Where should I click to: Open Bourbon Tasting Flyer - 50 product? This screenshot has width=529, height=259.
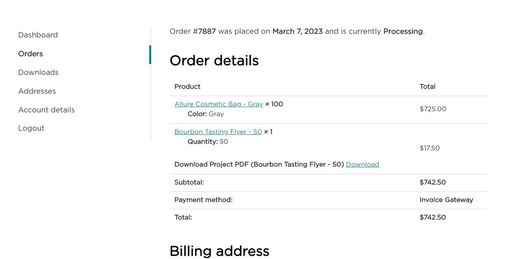218,132
